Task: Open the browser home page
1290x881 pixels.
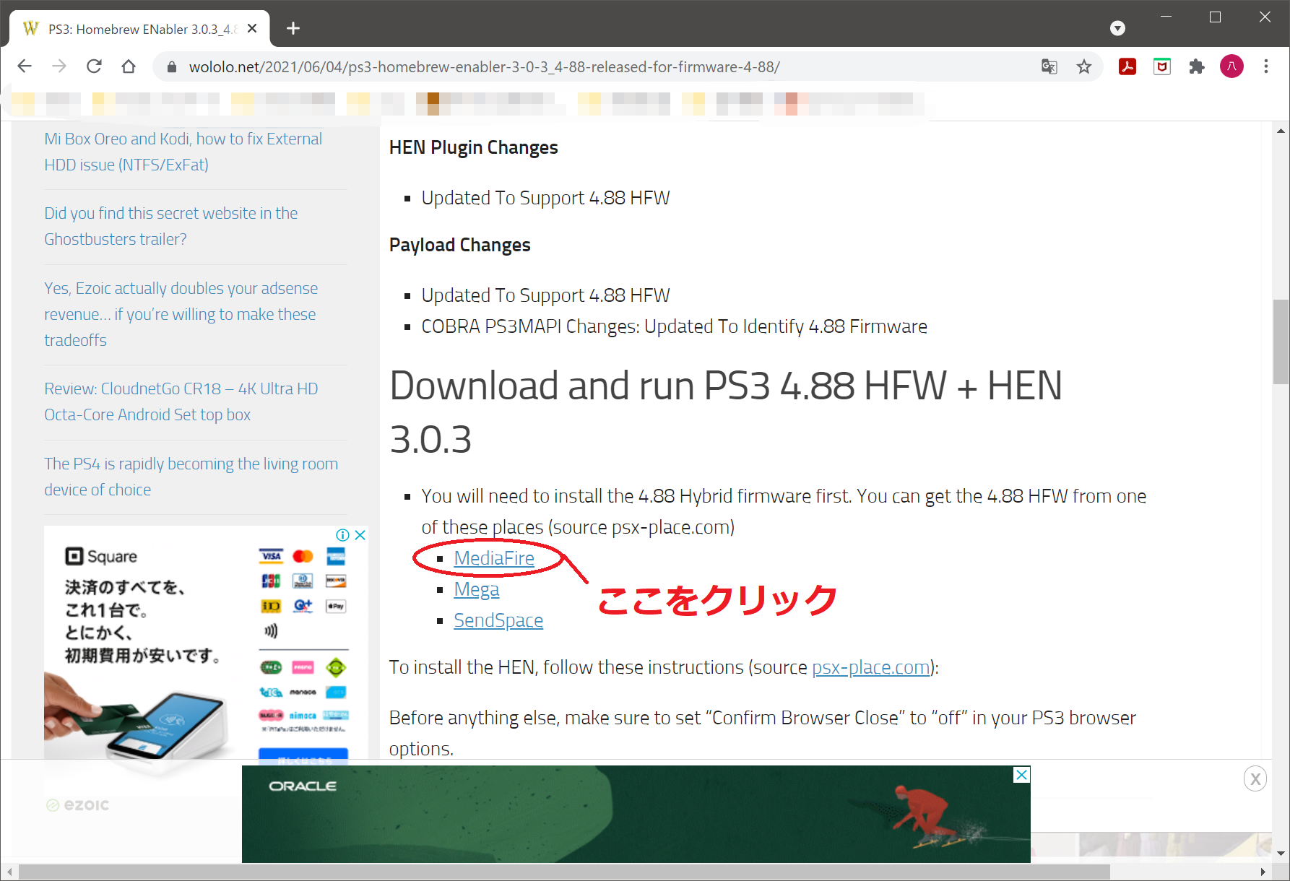Action: point(129,66)
